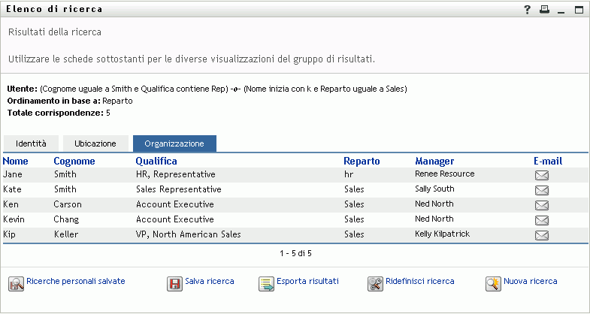The width and height of the screenshot is (590, 314).
Task: Open email envelope for Kevin Chang
Action: pos(541,220)
